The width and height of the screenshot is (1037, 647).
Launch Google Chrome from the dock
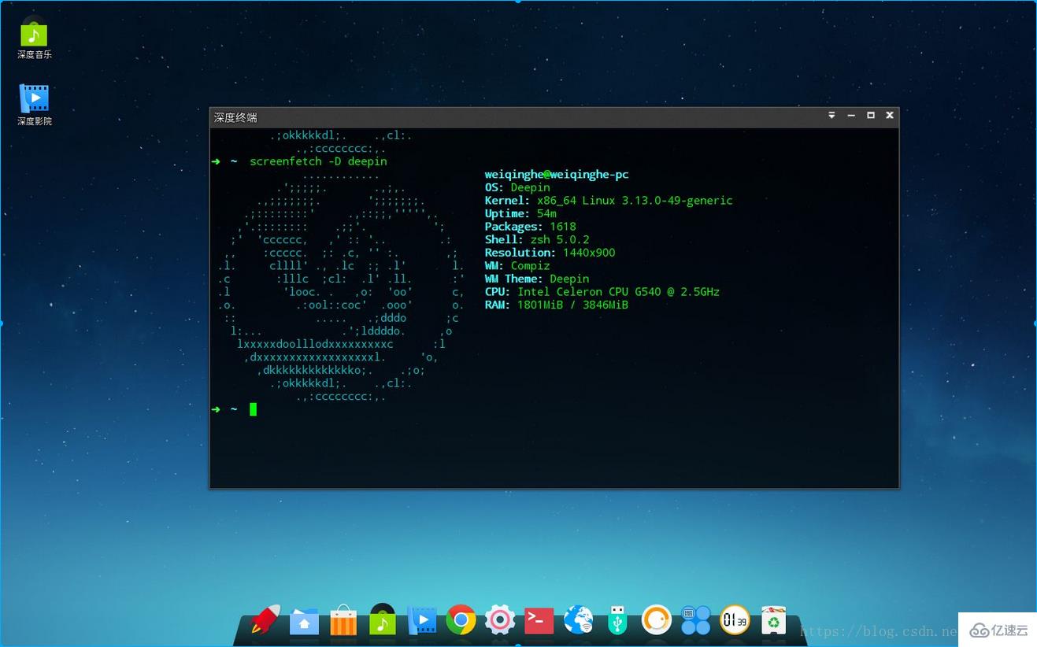[461, 620]
